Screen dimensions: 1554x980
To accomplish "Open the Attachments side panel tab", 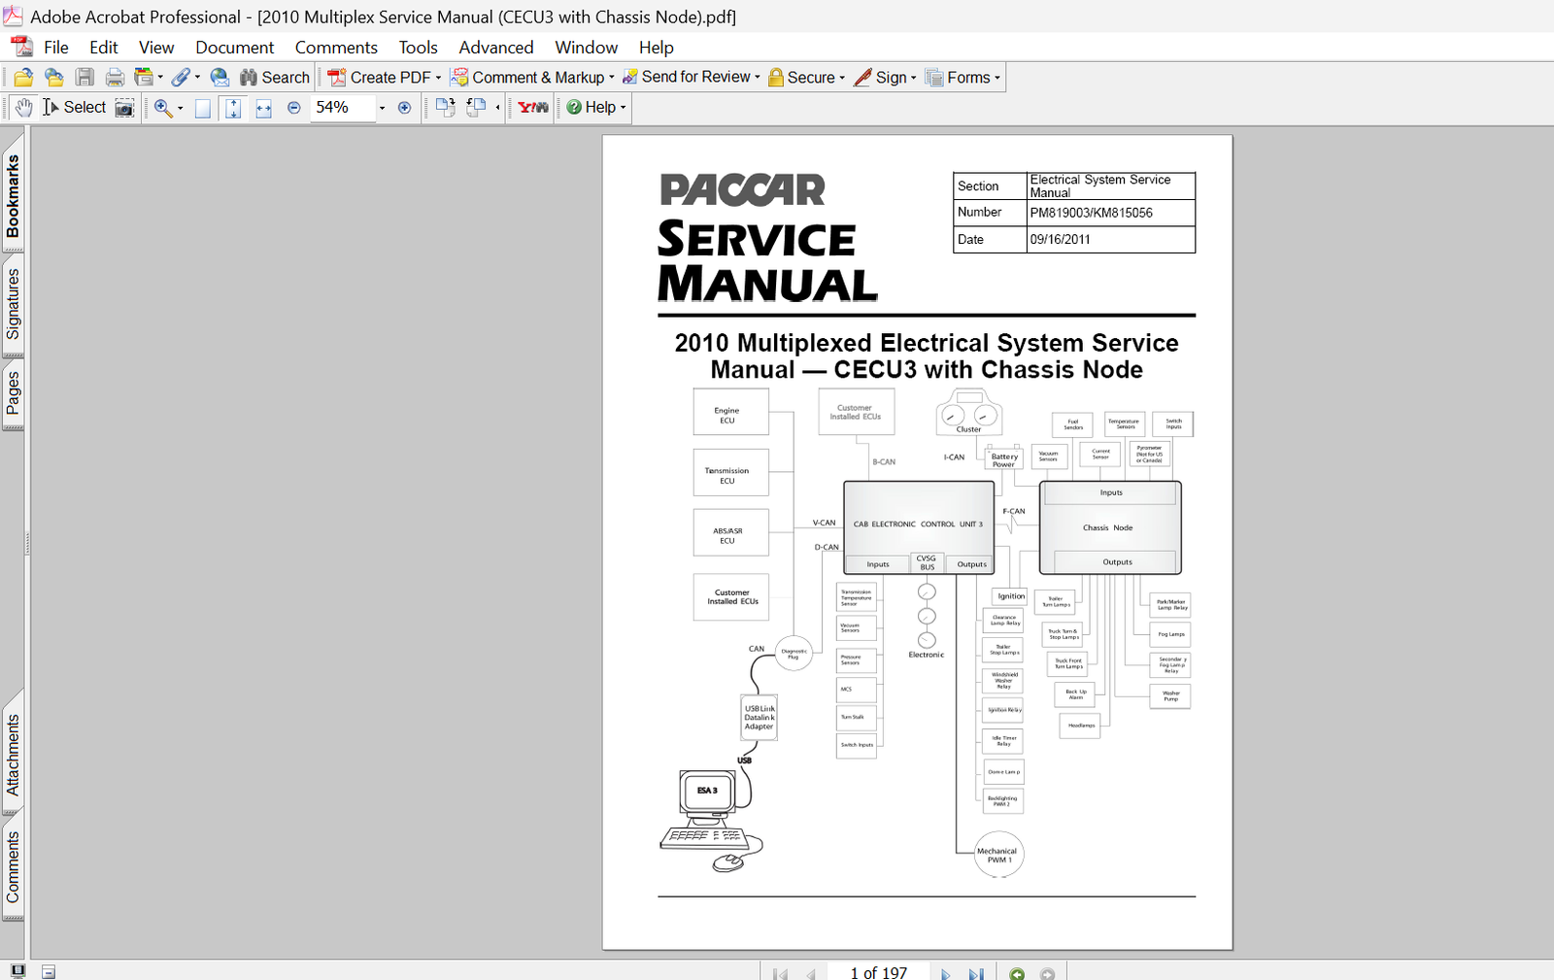I will pyautogui.click(x=13, y=756).
